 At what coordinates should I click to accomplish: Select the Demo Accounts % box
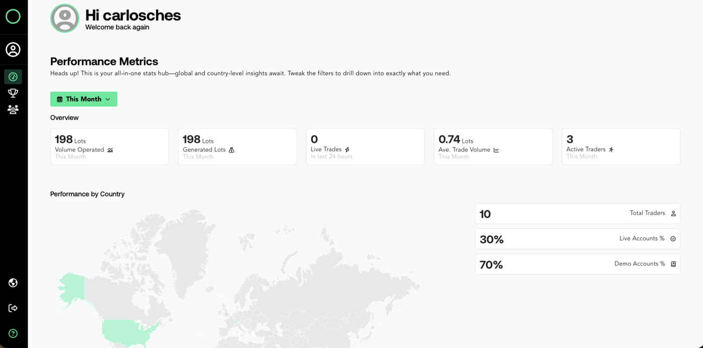[577, 264]
